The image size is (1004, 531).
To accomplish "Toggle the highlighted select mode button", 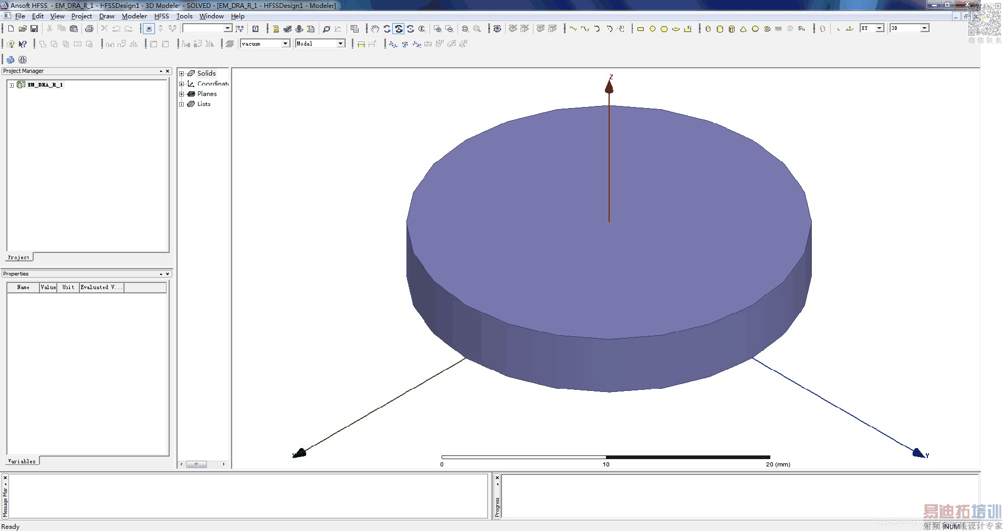I will [149, 29].
